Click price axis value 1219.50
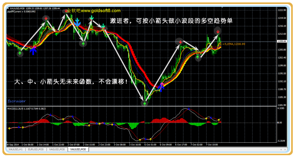Image resolution: width=296 pixels, height=158 pixels. point(282,18)
